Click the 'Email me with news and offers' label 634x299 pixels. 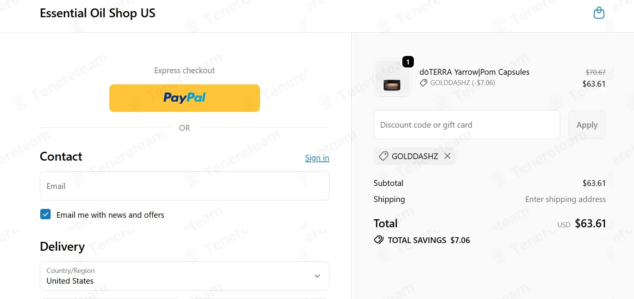click(x=110, y=215)
